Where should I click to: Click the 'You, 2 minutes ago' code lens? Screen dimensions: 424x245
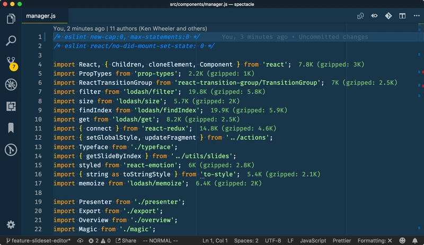click(x=78, y=29)
